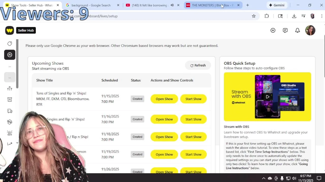Open Chrome media controls icon
The width and height of the screenshot is (325, 182).
point(303,16)
